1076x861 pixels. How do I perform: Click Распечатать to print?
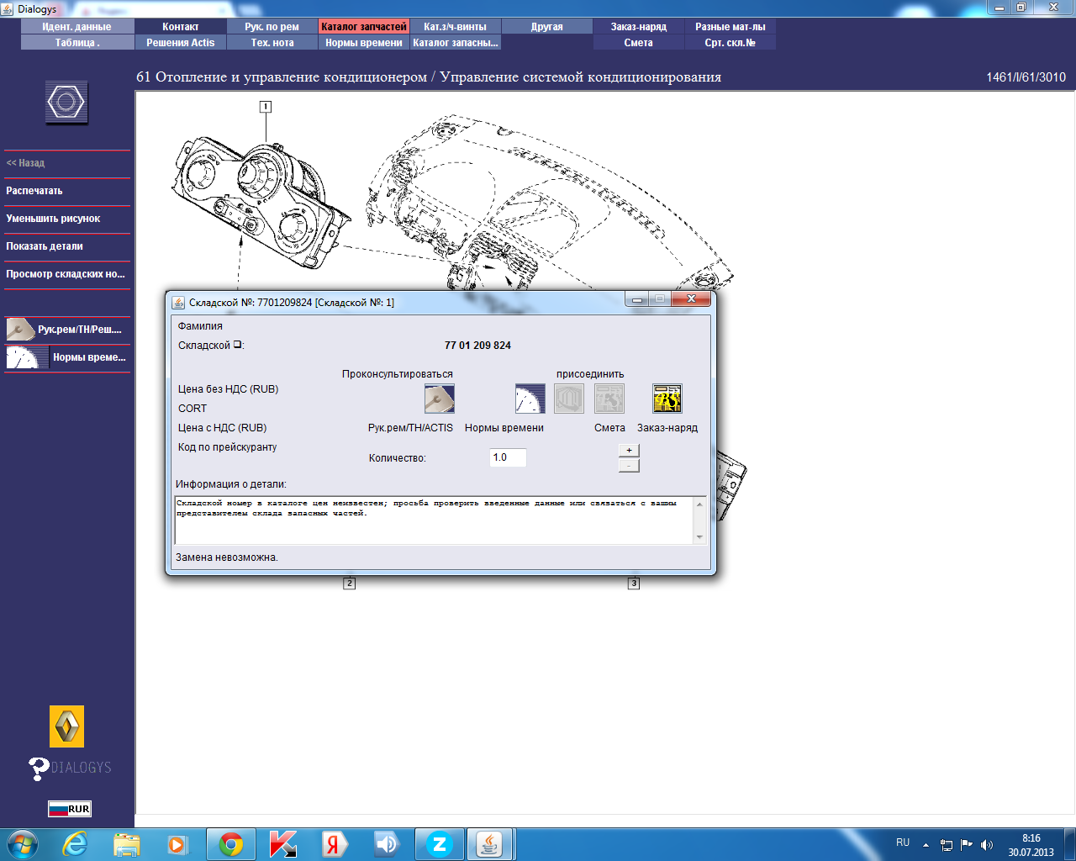[67, 191]
